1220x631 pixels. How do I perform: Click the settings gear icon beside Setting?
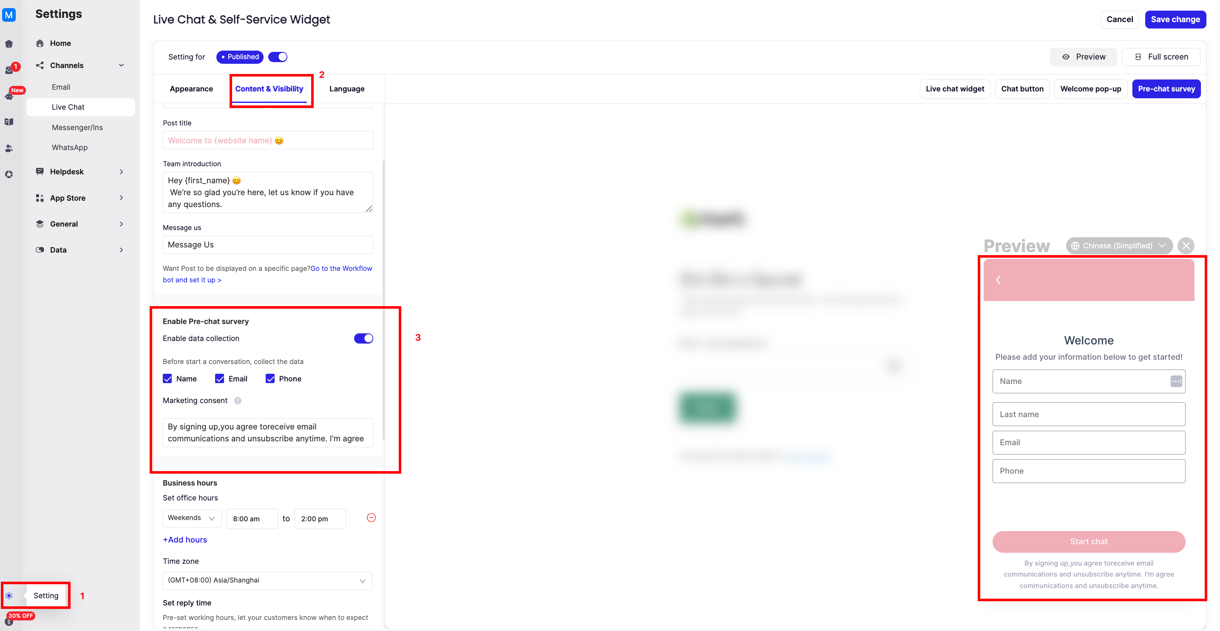(9, 595)
